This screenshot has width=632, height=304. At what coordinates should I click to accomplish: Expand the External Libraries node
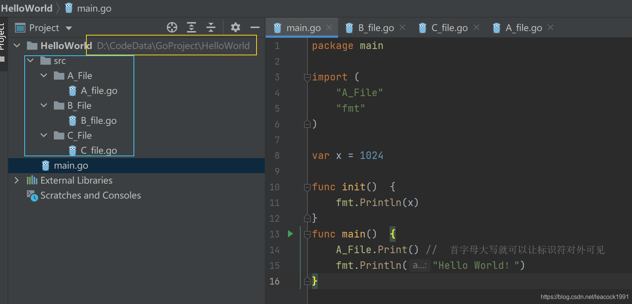point(16,180)
